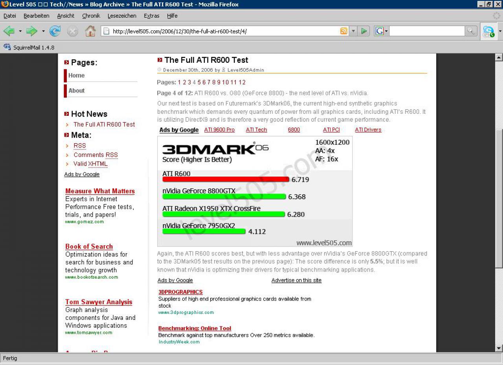Open the Book of Search ad

pyautogui.click(x=89, y=246)
